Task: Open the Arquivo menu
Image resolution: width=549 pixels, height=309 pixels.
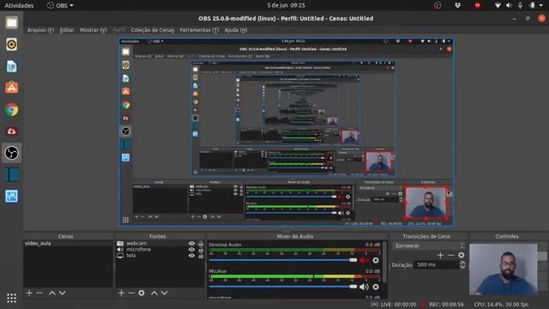Action: [40, 30]
